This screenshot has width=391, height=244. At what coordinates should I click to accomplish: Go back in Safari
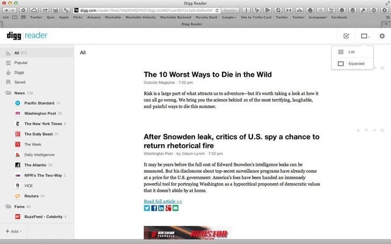pos(6,10)
